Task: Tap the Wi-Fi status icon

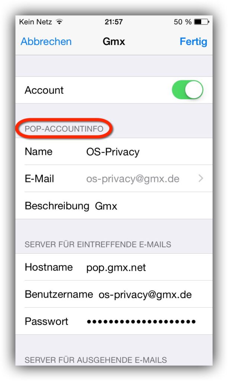Action: 59,22
